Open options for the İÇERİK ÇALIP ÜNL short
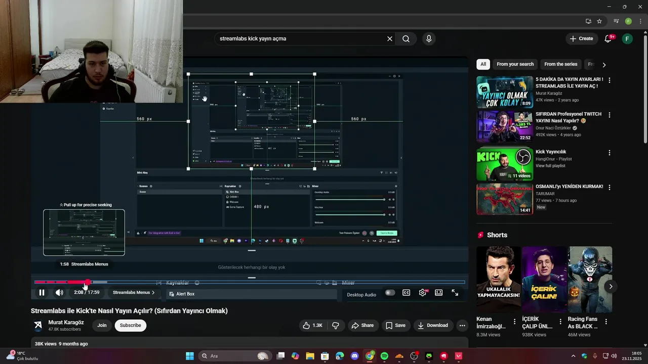The height and width of the screenshot is (364, 648). 560,322
